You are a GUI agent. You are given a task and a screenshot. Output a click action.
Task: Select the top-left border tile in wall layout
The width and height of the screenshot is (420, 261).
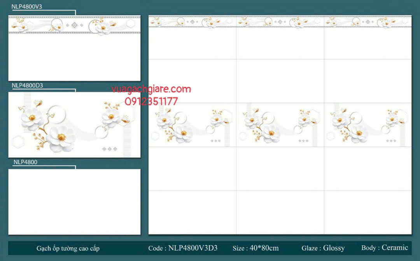pos(192,38)
